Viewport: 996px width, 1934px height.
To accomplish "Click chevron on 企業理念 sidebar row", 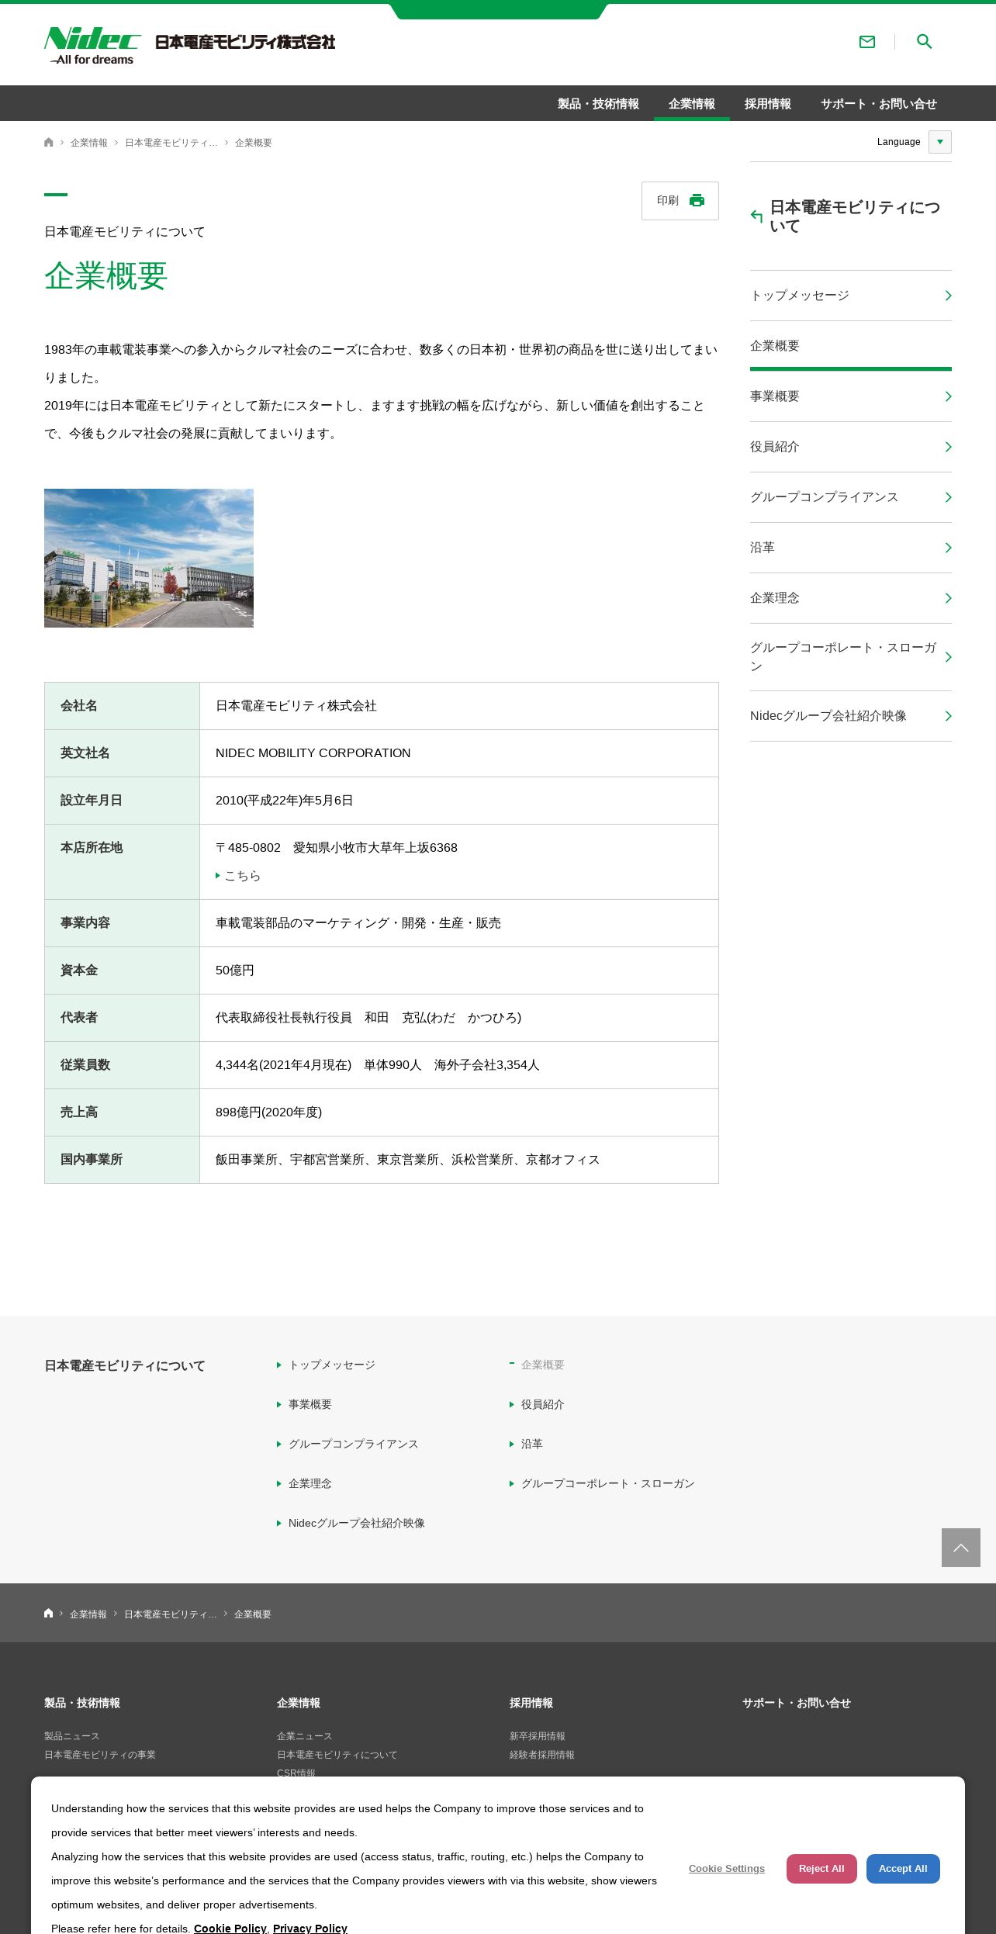I will tap(948, 598).
